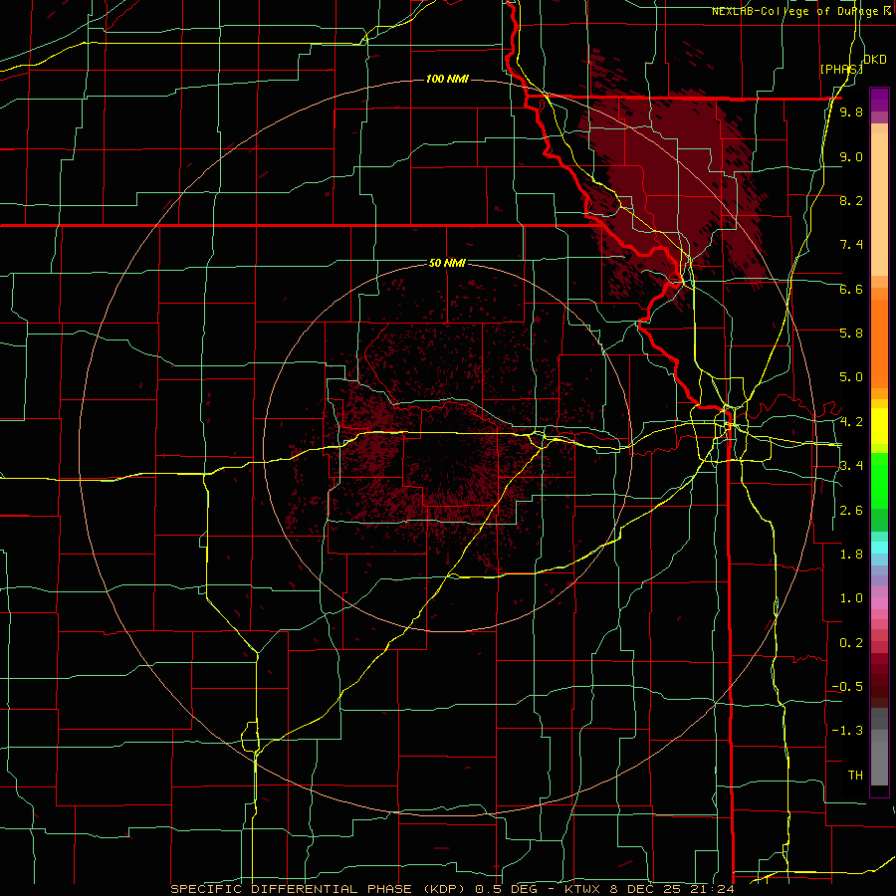
Task: Click the 3.4 value on color scale
Action: click(x=851, y=466)
